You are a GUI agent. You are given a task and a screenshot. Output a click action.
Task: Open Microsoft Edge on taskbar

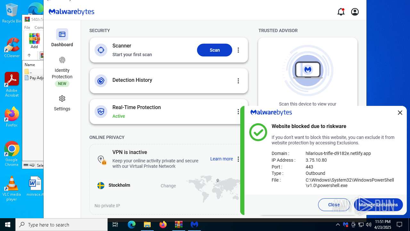coord(132,225)
